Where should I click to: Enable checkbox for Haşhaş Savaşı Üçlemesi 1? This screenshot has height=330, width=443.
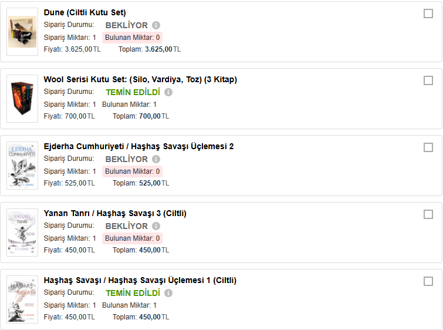pos(428,281)
